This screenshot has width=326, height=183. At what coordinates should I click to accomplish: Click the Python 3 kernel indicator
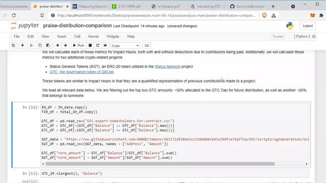tap(306, 37)
